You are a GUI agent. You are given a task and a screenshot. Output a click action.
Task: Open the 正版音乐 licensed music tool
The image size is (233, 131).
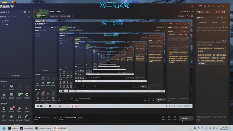[27, 109]
